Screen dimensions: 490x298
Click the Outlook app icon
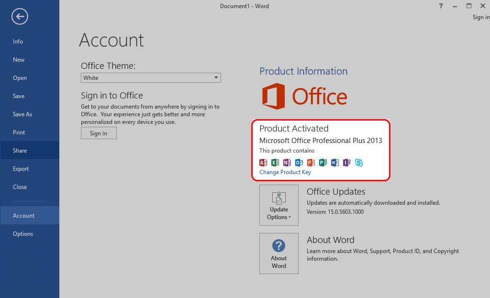(299, 163)
